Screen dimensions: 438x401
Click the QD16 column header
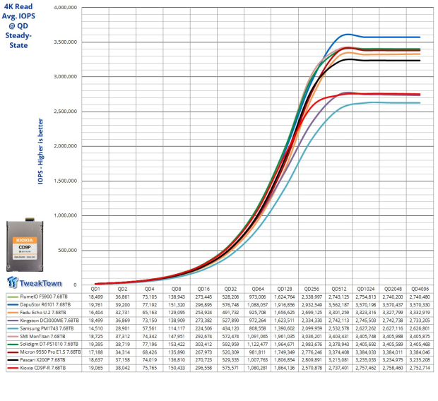pos(203,289)
